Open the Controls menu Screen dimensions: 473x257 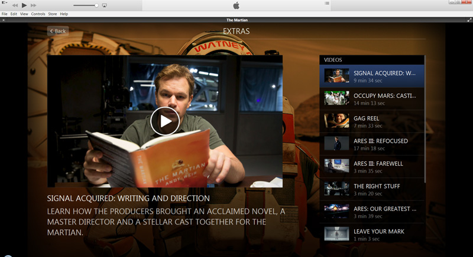coord(38,14)
